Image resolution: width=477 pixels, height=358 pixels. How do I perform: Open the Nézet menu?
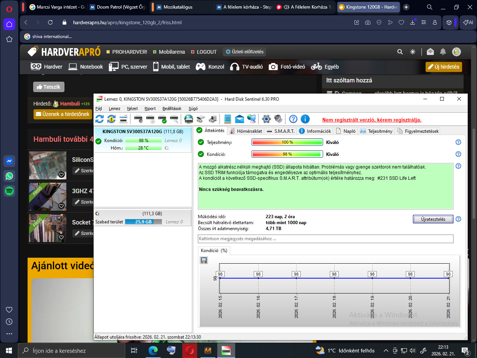tap(132, 109)
